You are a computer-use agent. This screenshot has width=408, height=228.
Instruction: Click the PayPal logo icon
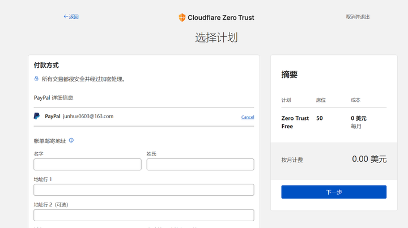click(37, 116)
